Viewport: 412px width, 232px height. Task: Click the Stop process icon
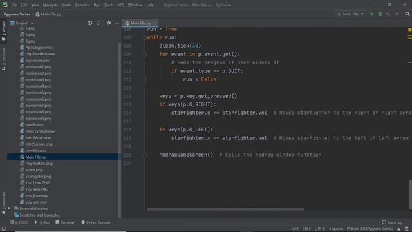(x=397, y=14)
